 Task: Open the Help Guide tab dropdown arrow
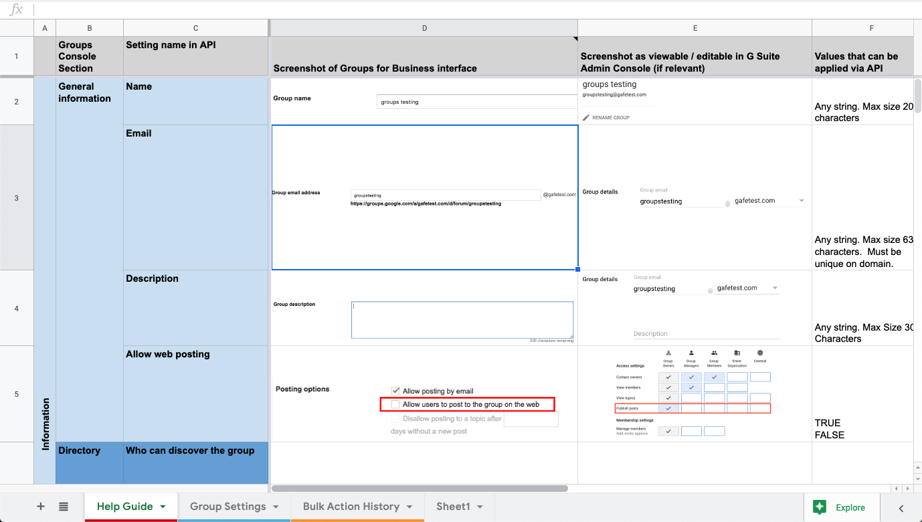click(163, 507)
